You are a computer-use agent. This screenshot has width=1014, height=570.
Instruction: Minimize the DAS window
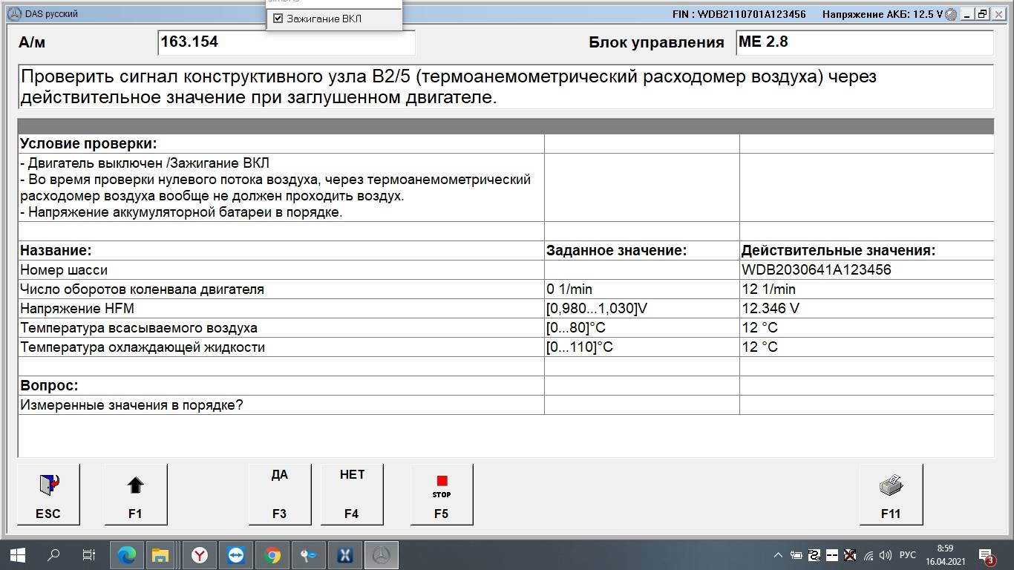[967, 14]
